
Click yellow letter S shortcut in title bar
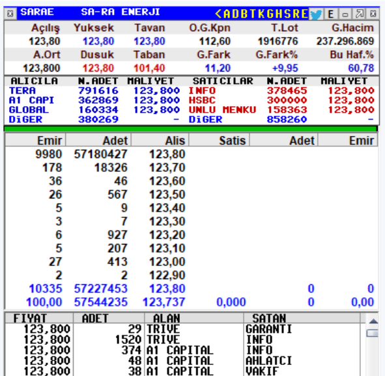click(287, 14)
